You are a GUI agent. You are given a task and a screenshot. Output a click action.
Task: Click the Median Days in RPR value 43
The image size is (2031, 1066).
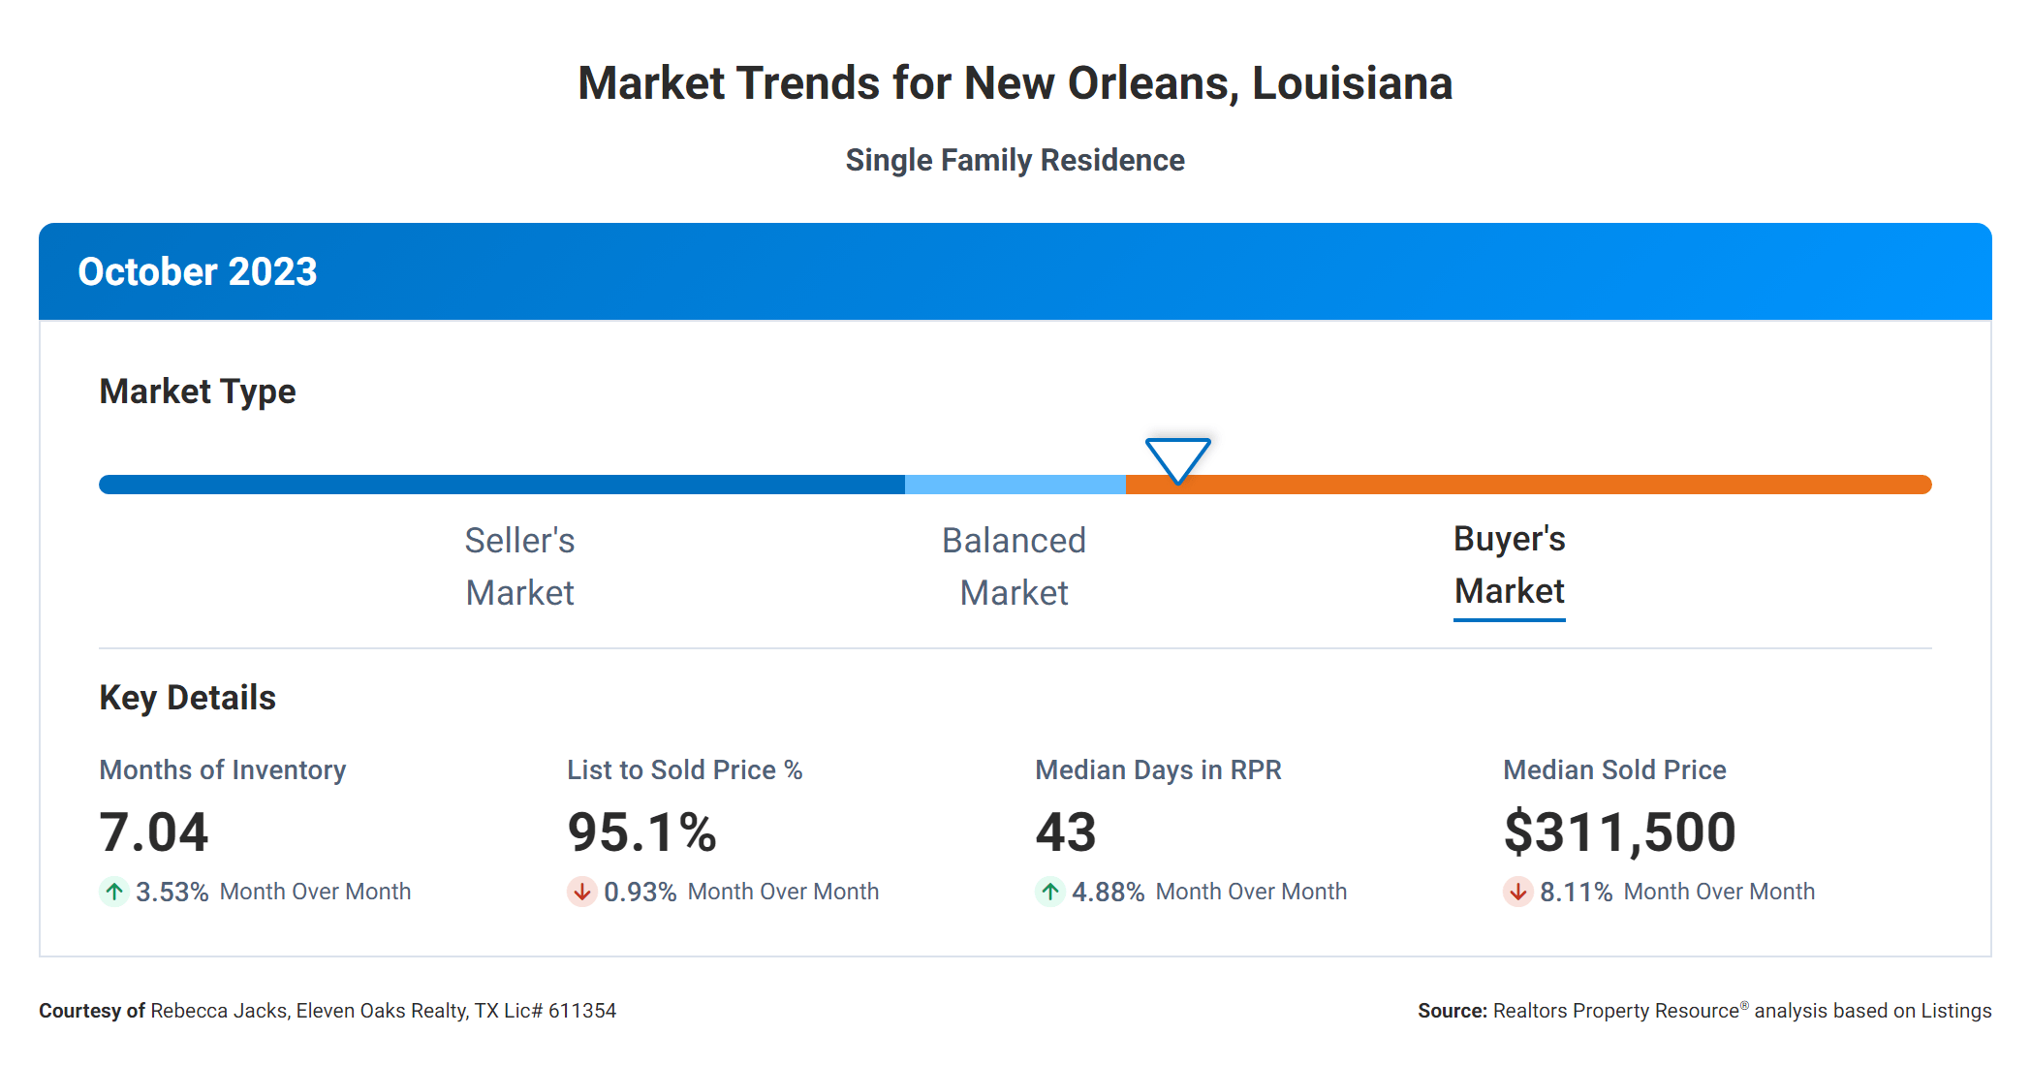[x=1066, y=832]
